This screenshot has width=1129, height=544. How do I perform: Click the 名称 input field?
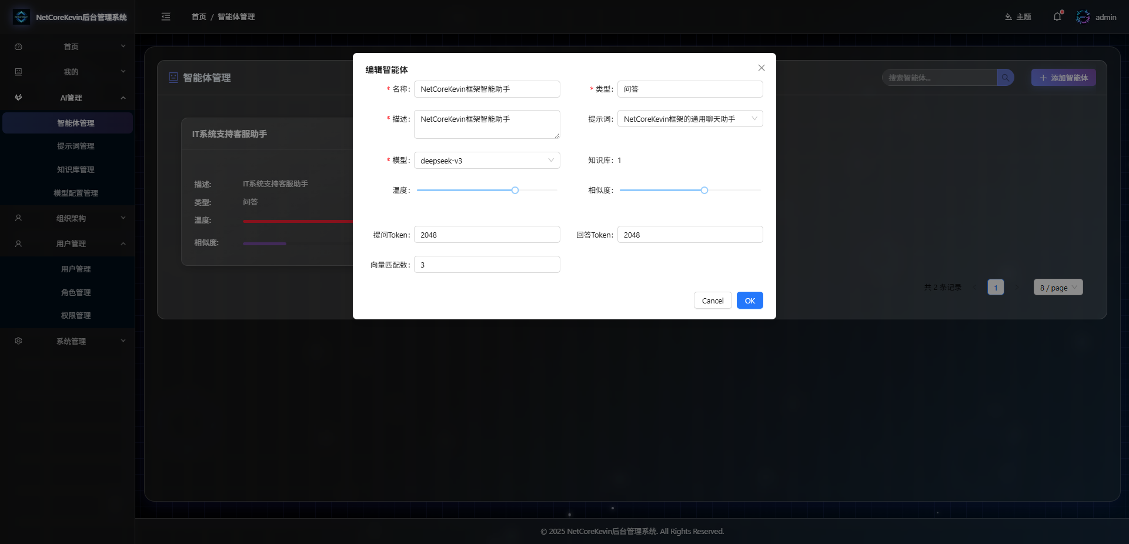coord(487,89)
